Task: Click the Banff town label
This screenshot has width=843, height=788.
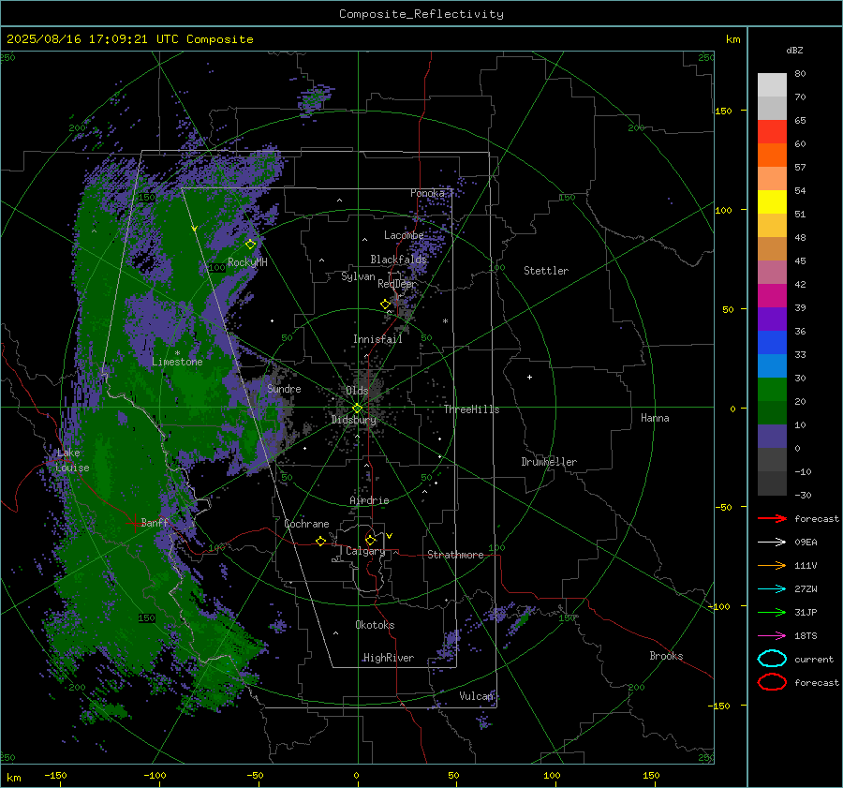Action: pos(155,522)
